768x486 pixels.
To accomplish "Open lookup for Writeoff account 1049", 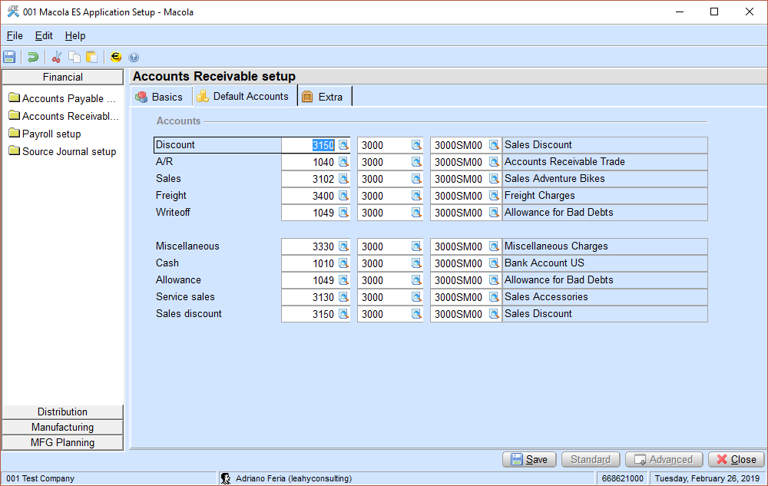I will tap(343, 213).
